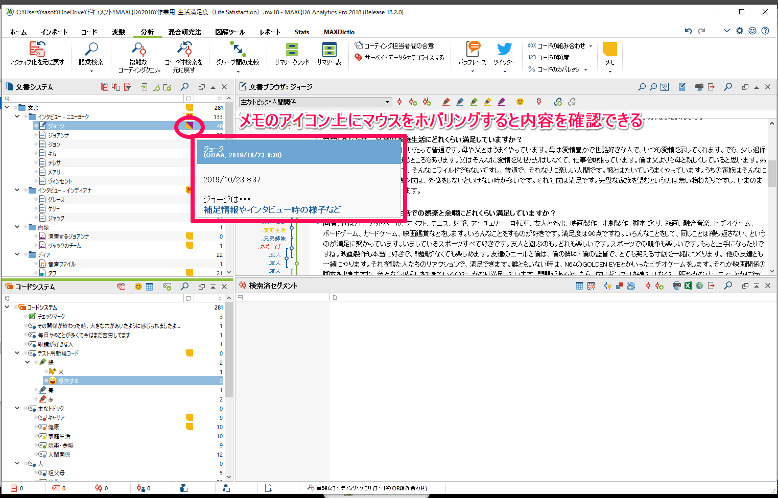Click undo arrow in title ribbon area
Screen dimensions: 778x498
(x=688, y=31)
